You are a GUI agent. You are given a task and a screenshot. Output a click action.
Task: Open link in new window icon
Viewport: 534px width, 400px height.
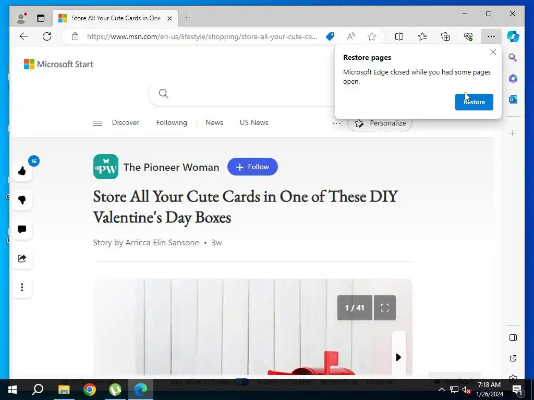coord(513,358)
